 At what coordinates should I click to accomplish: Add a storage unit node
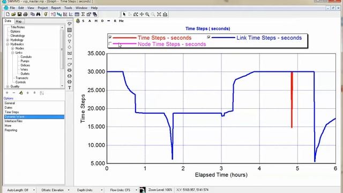tap(70, 53)
